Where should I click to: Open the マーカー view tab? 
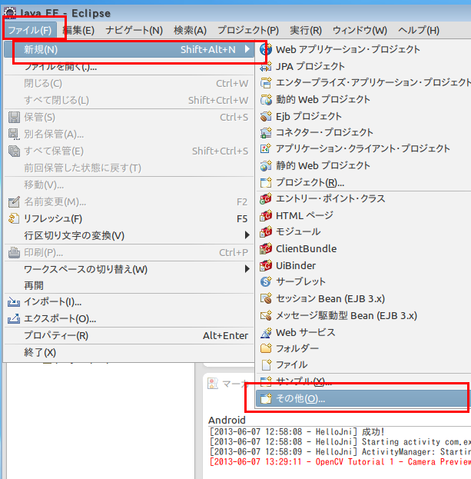[227, 384]
